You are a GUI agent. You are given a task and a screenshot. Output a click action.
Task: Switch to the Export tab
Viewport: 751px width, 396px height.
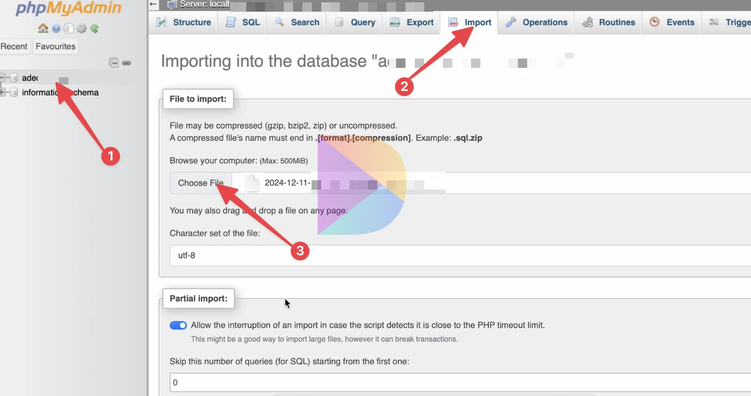coord(412,22)
